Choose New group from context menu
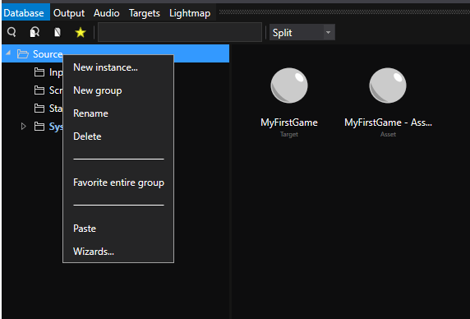The height and width of the screenshot is (319, 470). (98, 90)
